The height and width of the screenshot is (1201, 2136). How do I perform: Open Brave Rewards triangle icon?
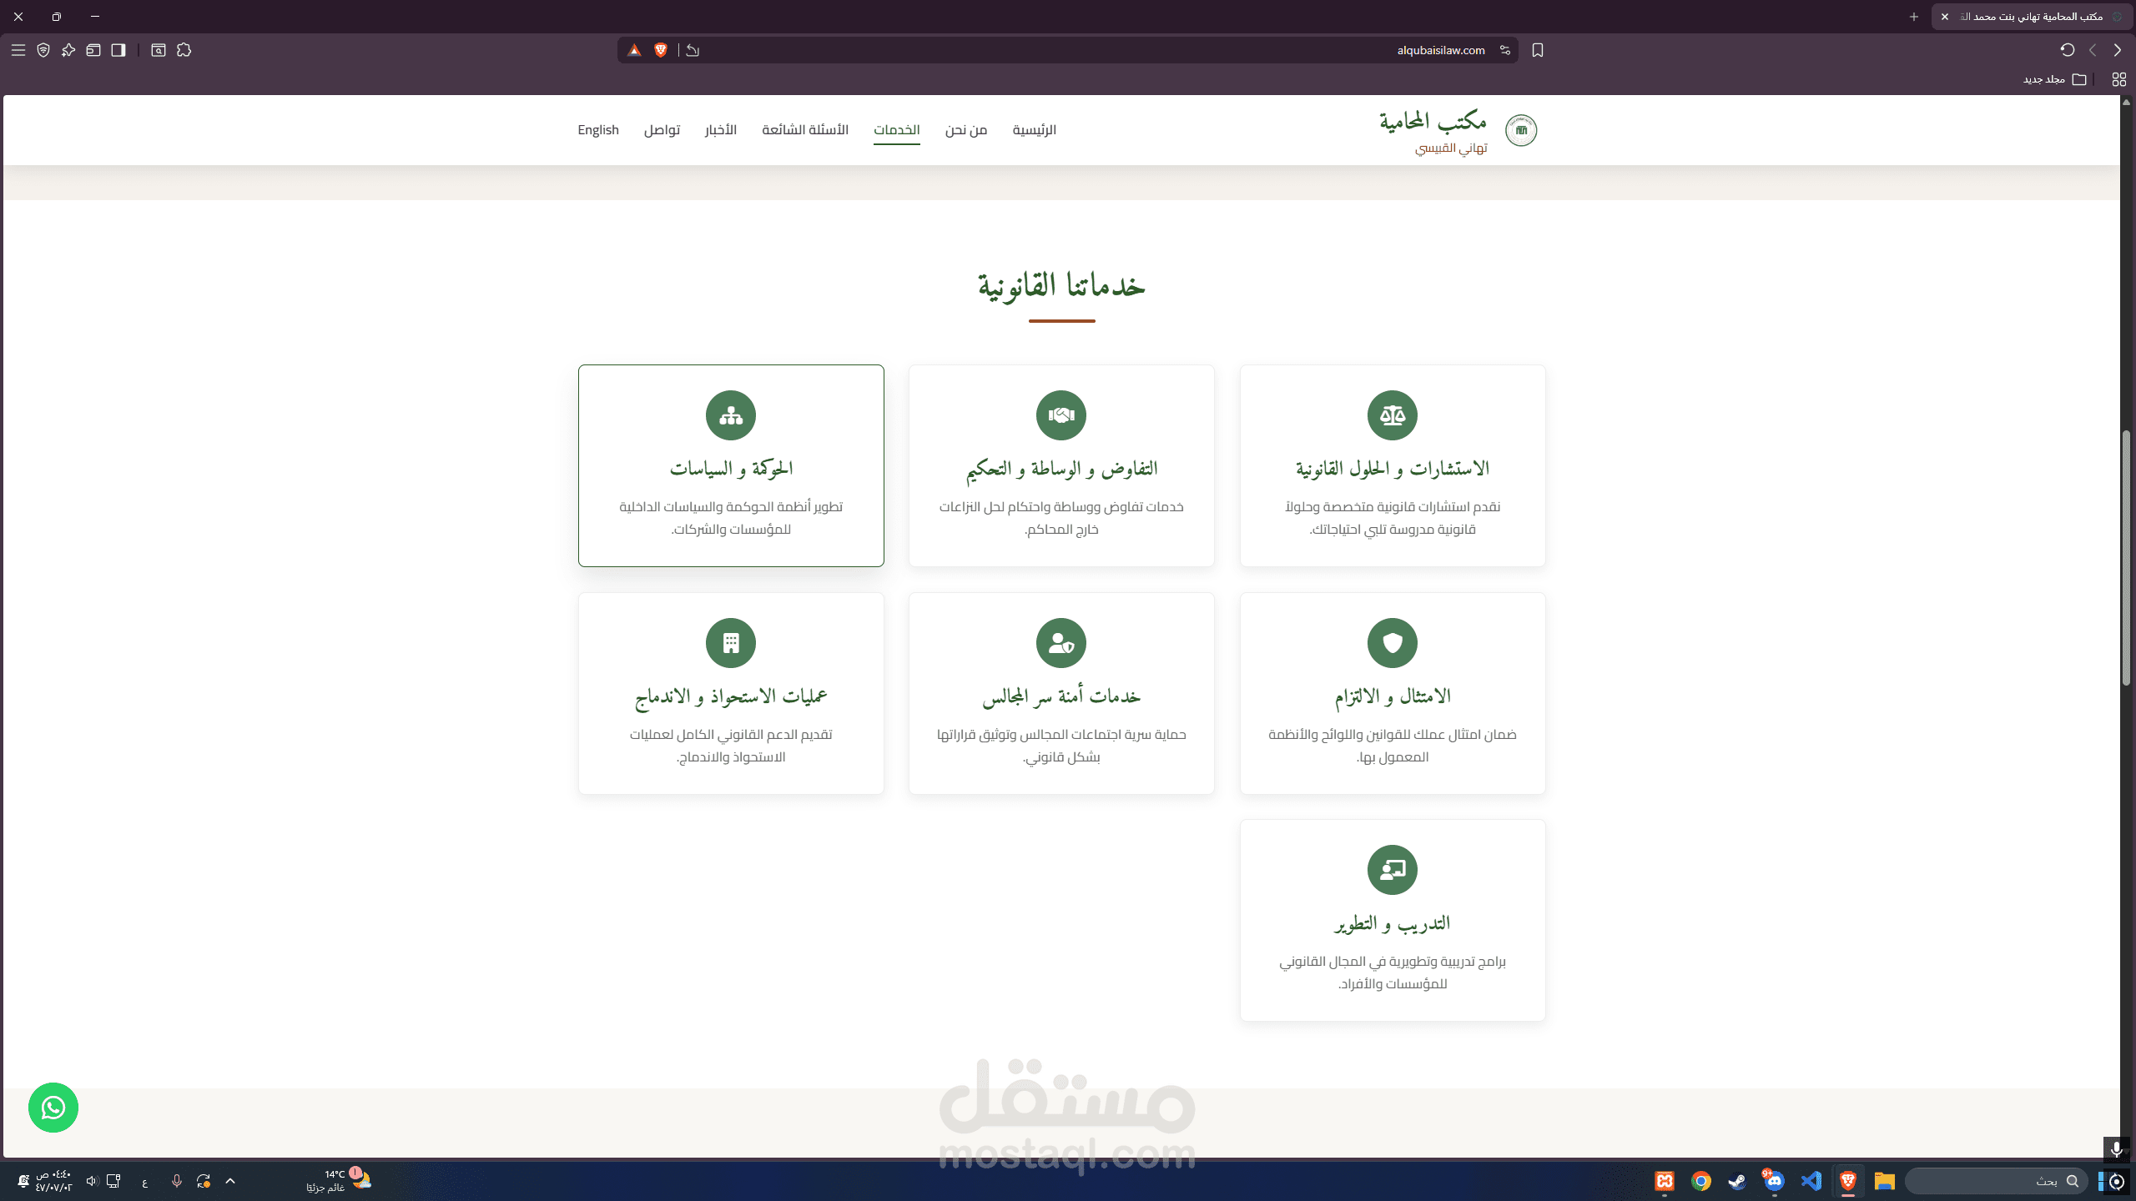[634, 50]
